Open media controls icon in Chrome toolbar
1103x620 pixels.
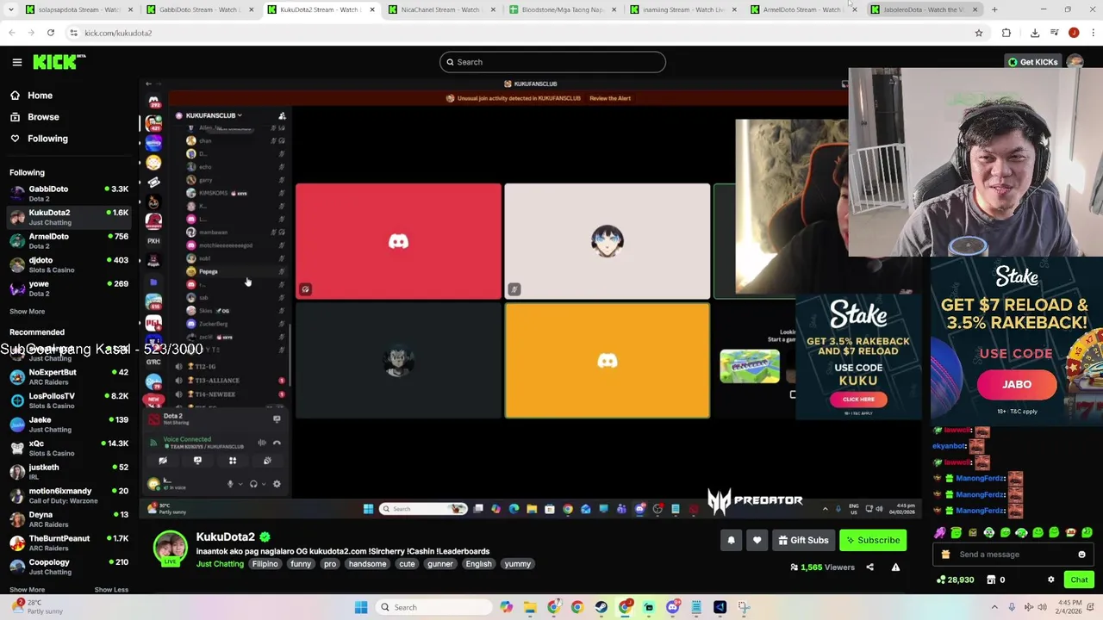(1055, 33)
